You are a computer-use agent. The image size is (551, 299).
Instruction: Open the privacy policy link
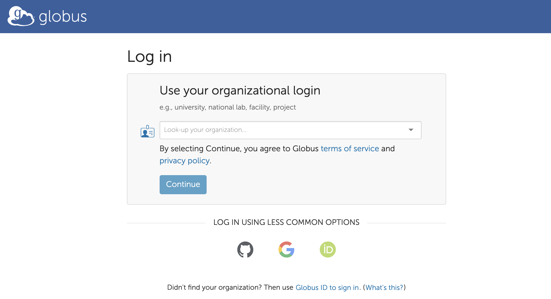click(x=184, y=161)
